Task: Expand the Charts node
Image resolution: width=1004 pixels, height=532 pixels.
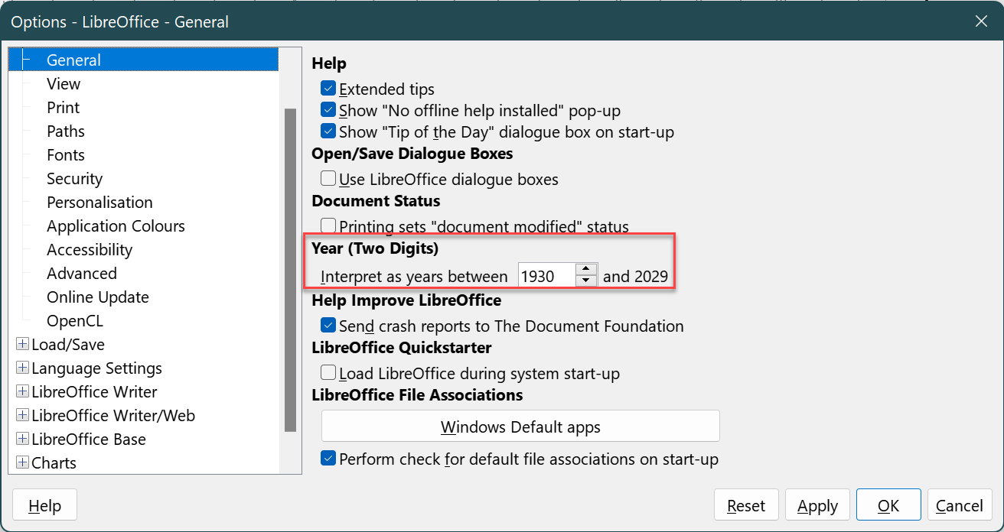Action: (23, 463)
